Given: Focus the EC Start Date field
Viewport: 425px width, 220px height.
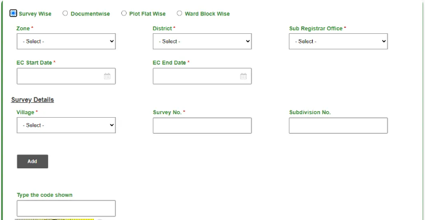Looking at the screenshot, I should click(x=66, y=76).
